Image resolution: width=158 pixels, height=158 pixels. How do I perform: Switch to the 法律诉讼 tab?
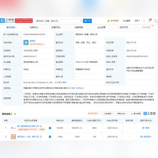(34, 27)
